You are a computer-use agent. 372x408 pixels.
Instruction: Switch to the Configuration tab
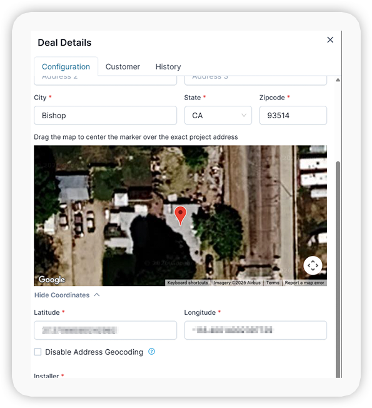click(66, 66)
